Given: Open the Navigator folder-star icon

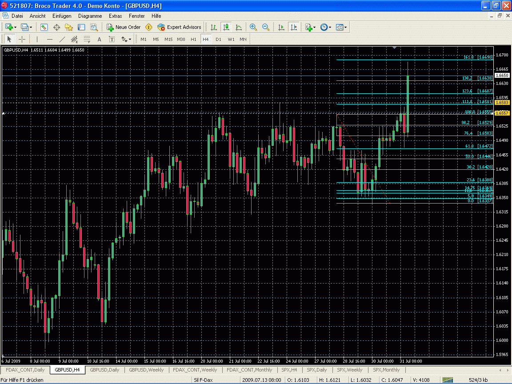Looking at the screenshot, I should 69,28.
